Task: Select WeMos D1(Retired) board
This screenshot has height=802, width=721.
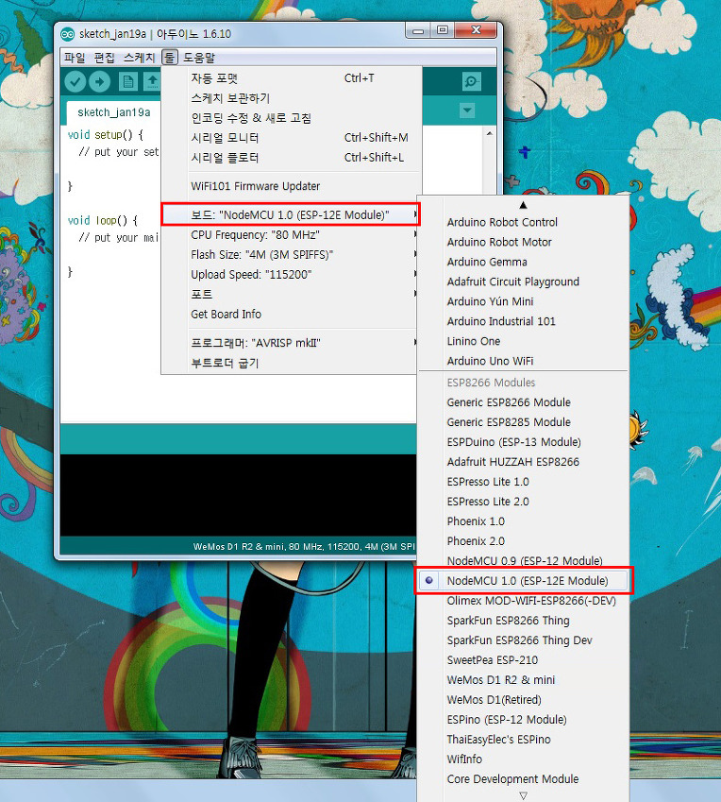Action: pos(523,700)
